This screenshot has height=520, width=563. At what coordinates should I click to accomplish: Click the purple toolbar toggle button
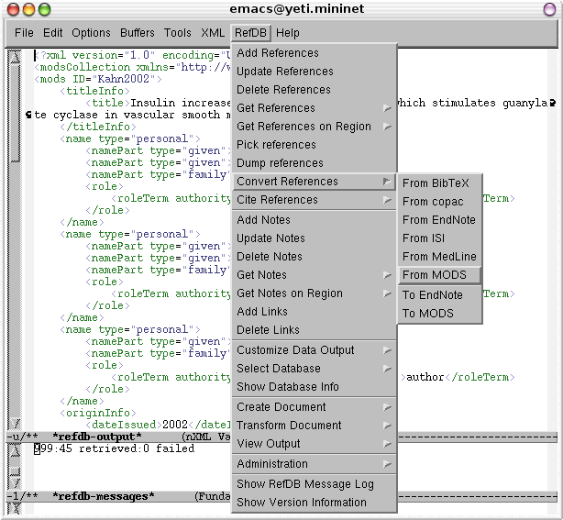[x=549, y=9]
